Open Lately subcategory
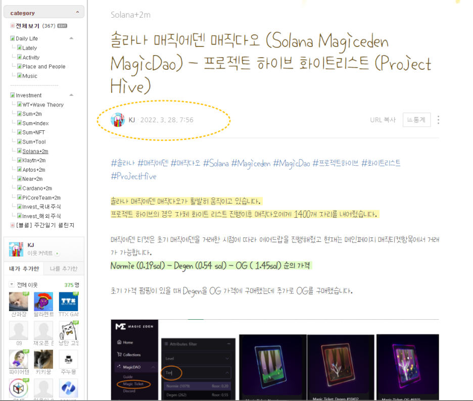The width and height of the screenshot is (473, 401). pyautogui.click(x=29, y=48)
